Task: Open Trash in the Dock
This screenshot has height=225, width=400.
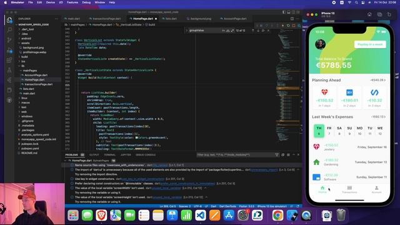Action: 341,216
